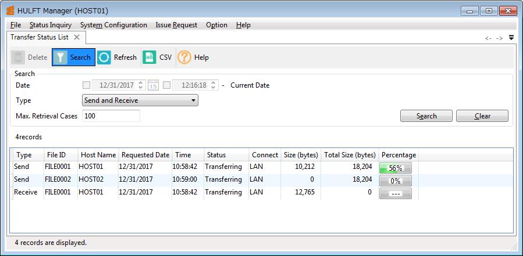Open the Help menu in menu bar

pos(243,25)
